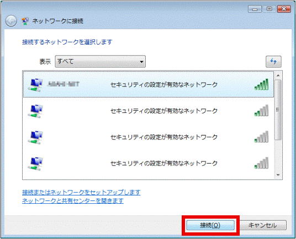
Task: Select the fourth network's computer icon
Action: (35, 164)
